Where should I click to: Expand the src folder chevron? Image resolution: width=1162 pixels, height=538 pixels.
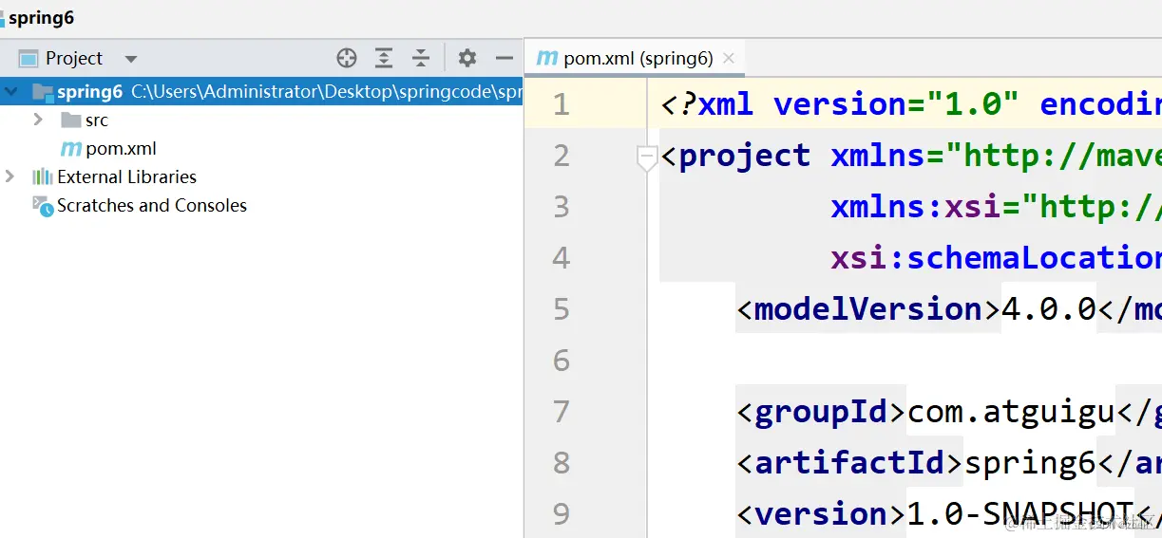pos(38,120)
